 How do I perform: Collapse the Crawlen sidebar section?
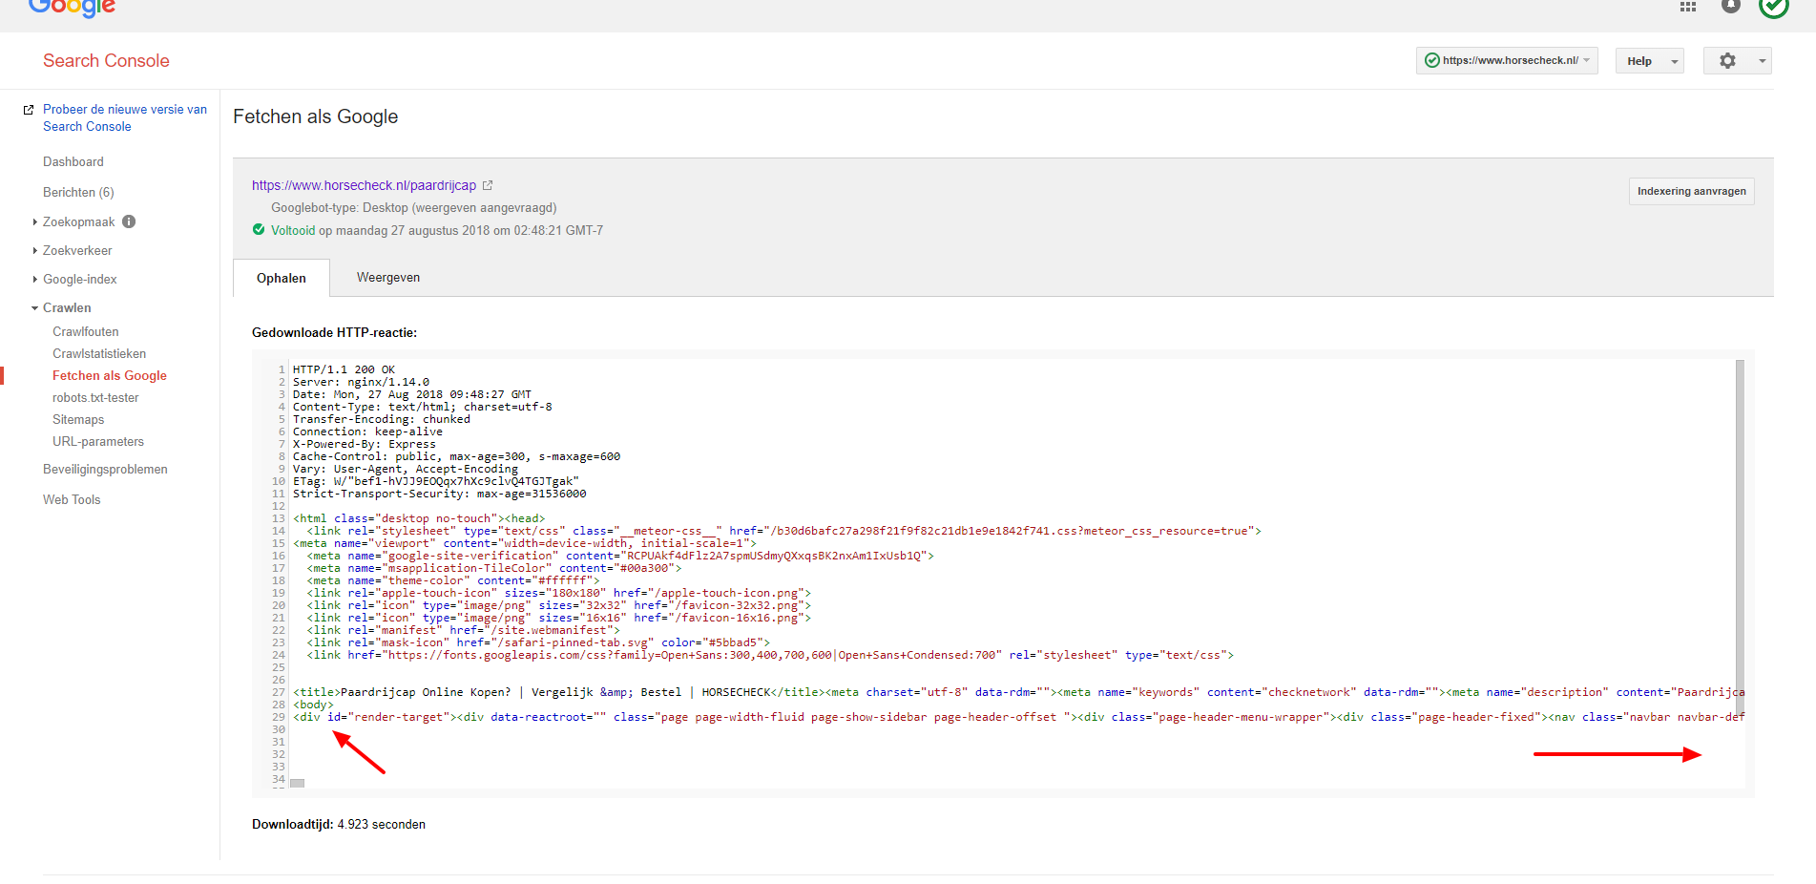pyautogui.click(x=35, y=307)
